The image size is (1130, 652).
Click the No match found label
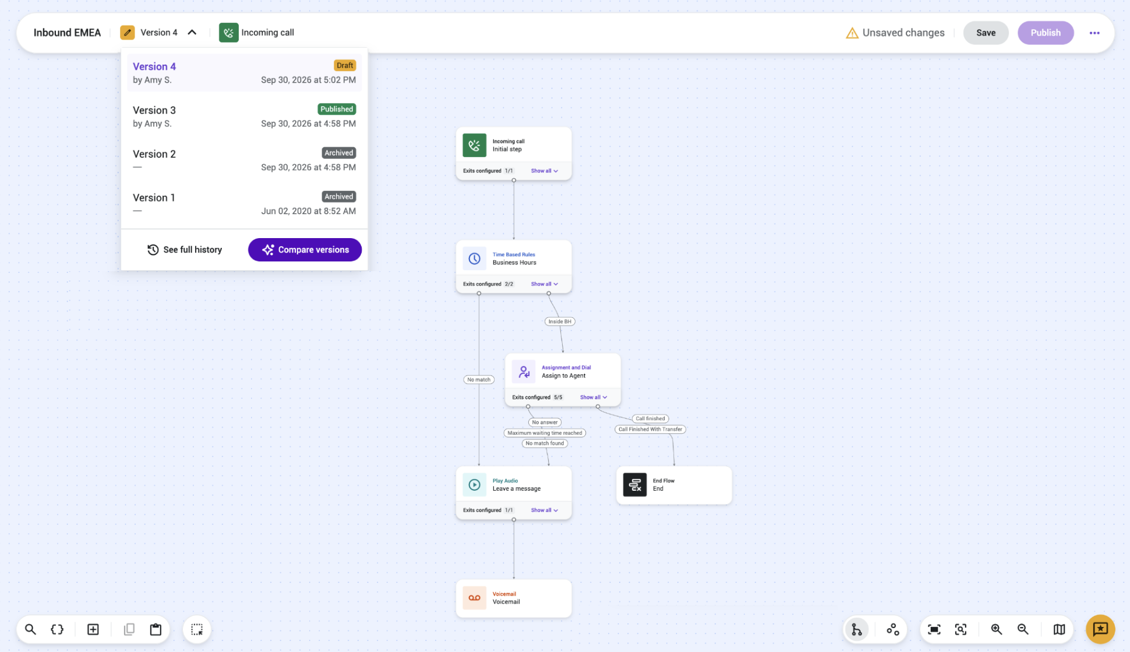pos(545,444)
